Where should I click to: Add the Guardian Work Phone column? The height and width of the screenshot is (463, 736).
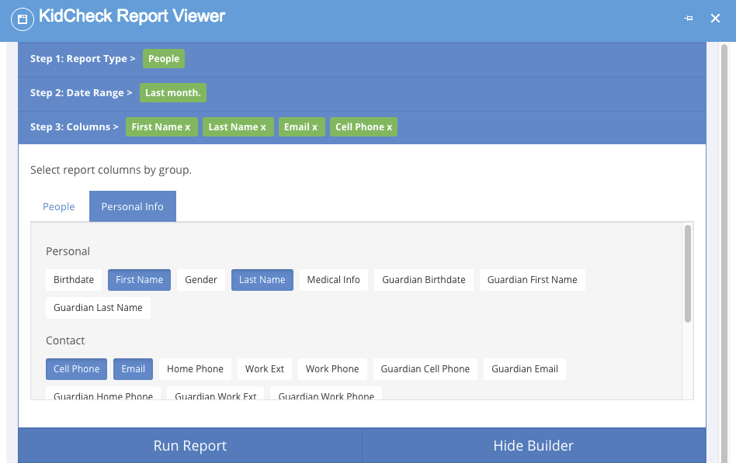[326, 394]
